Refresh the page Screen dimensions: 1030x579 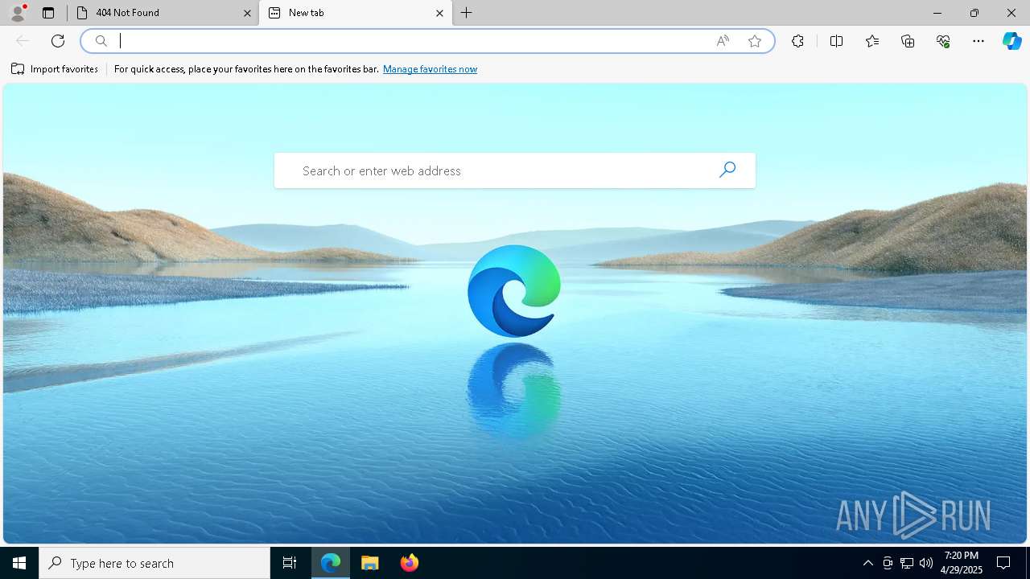[x=58, y=41]
